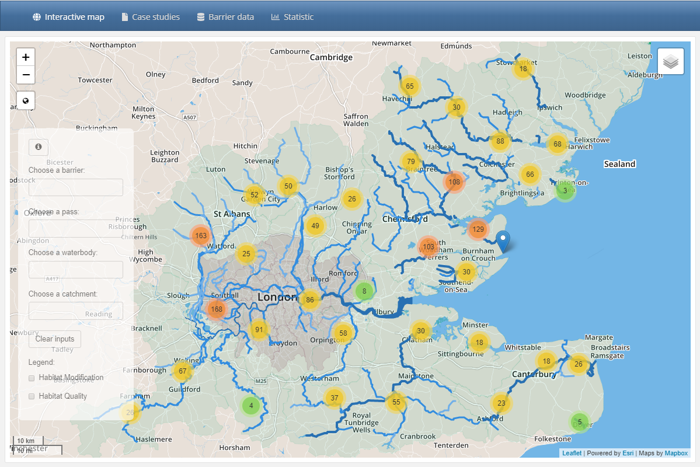Open the Choose a pass field
700x467 pixels.
point(76,228)
